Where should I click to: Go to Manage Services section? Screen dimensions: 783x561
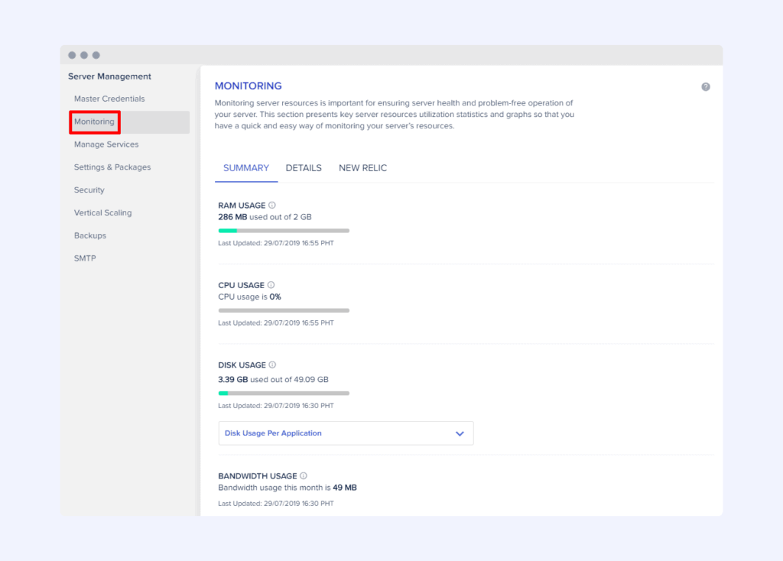[x=106, y=144]
